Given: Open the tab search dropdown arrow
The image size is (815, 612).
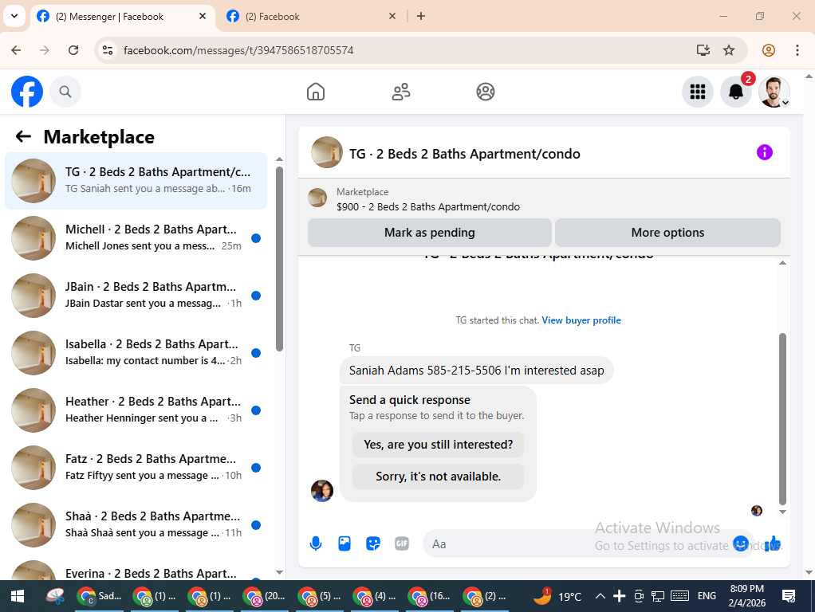Looking at the screenshot, I should [14, 16].
